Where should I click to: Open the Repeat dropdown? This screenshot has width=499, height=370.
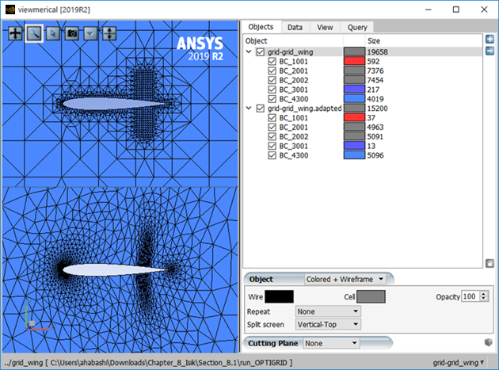328,311
